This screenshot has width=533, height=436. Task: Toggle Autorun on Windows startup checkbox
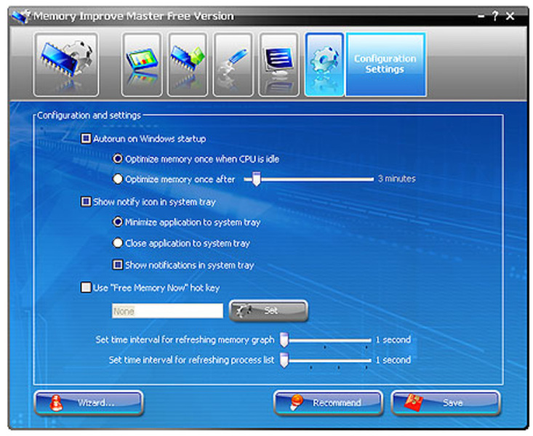coord(86,139)
